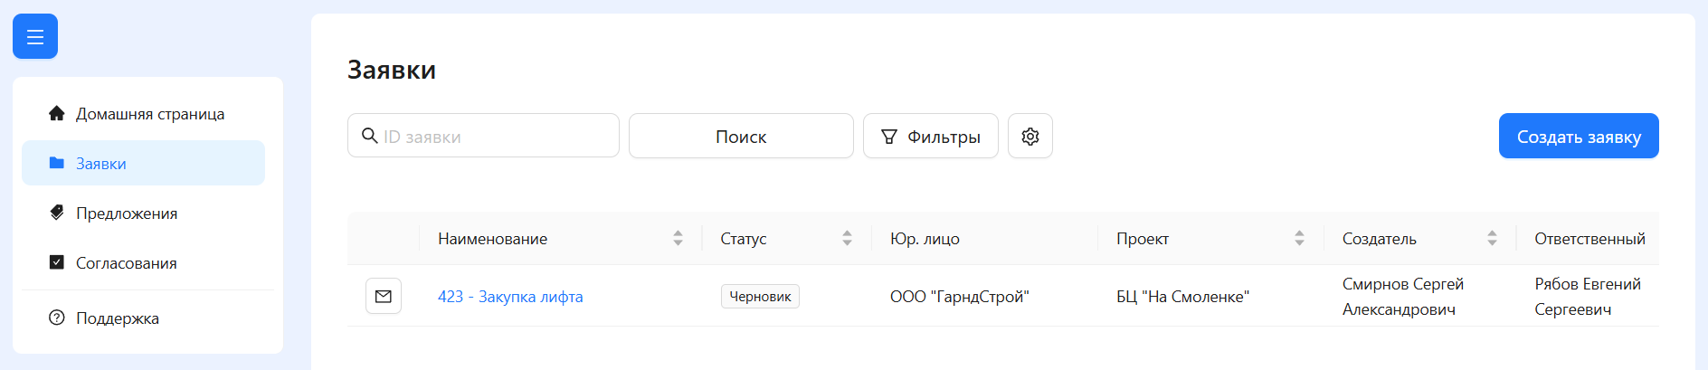The image size is (1708, 370).
Task: Open the Предложения section
Action: [x=143, y=213]
